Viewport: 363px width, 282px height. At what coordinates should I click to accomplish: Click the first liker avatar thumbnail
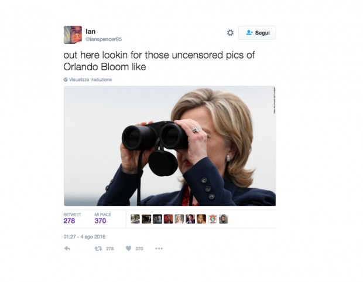(135, 219)
